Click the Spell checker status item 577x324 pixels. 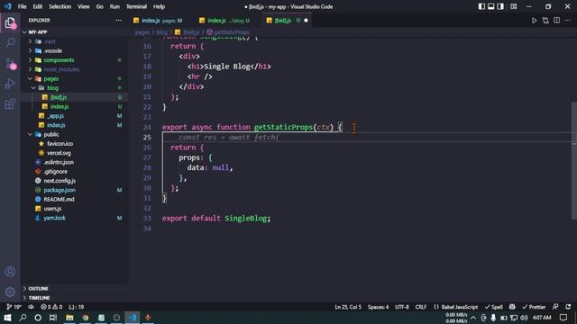[493, 307]
